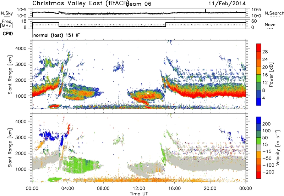The width and height of the screenshot is (284, 196).
Task: Click the top blue segment of the Velocity color bar
Action: [x=259, y=120]
